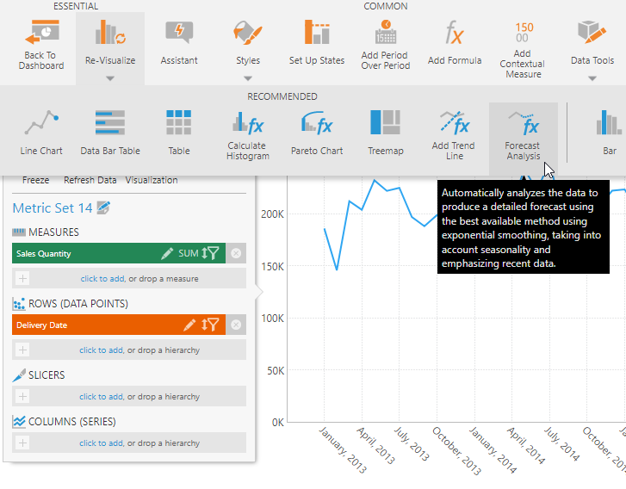The height and width of the screenshot is (489, 626).
Task: Click the Calculate Histogram icon
Action: [248, 124]
